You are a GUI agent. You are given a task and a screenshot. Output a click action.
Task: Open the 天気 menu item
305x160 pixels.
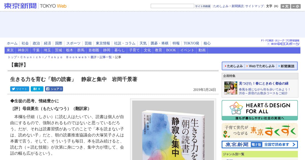point(143,43)
